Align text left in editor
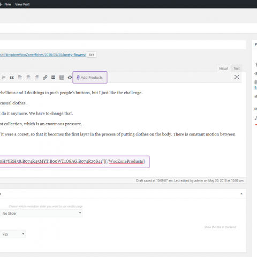 (20, 78)
